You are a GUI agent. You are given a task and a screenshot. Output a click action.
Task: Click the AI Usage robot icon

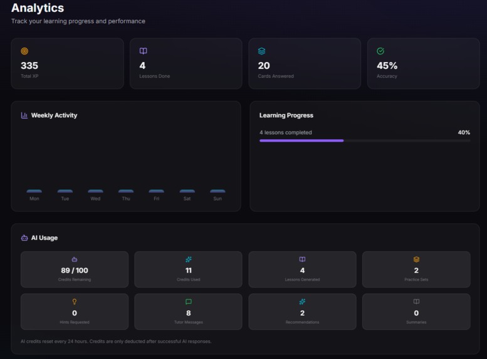[x=24, y=238]
